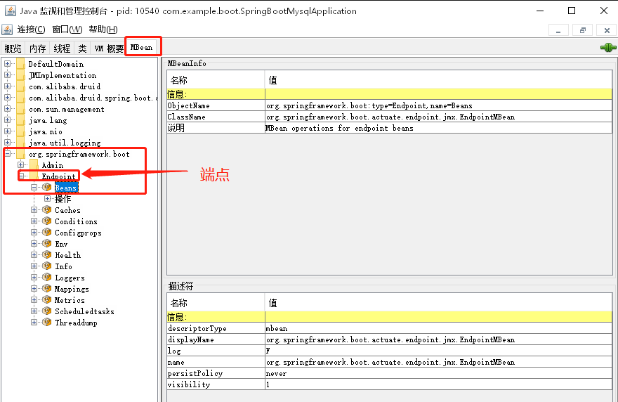Click the visibility row value 1
618x402 pixels.
[438, 384]
